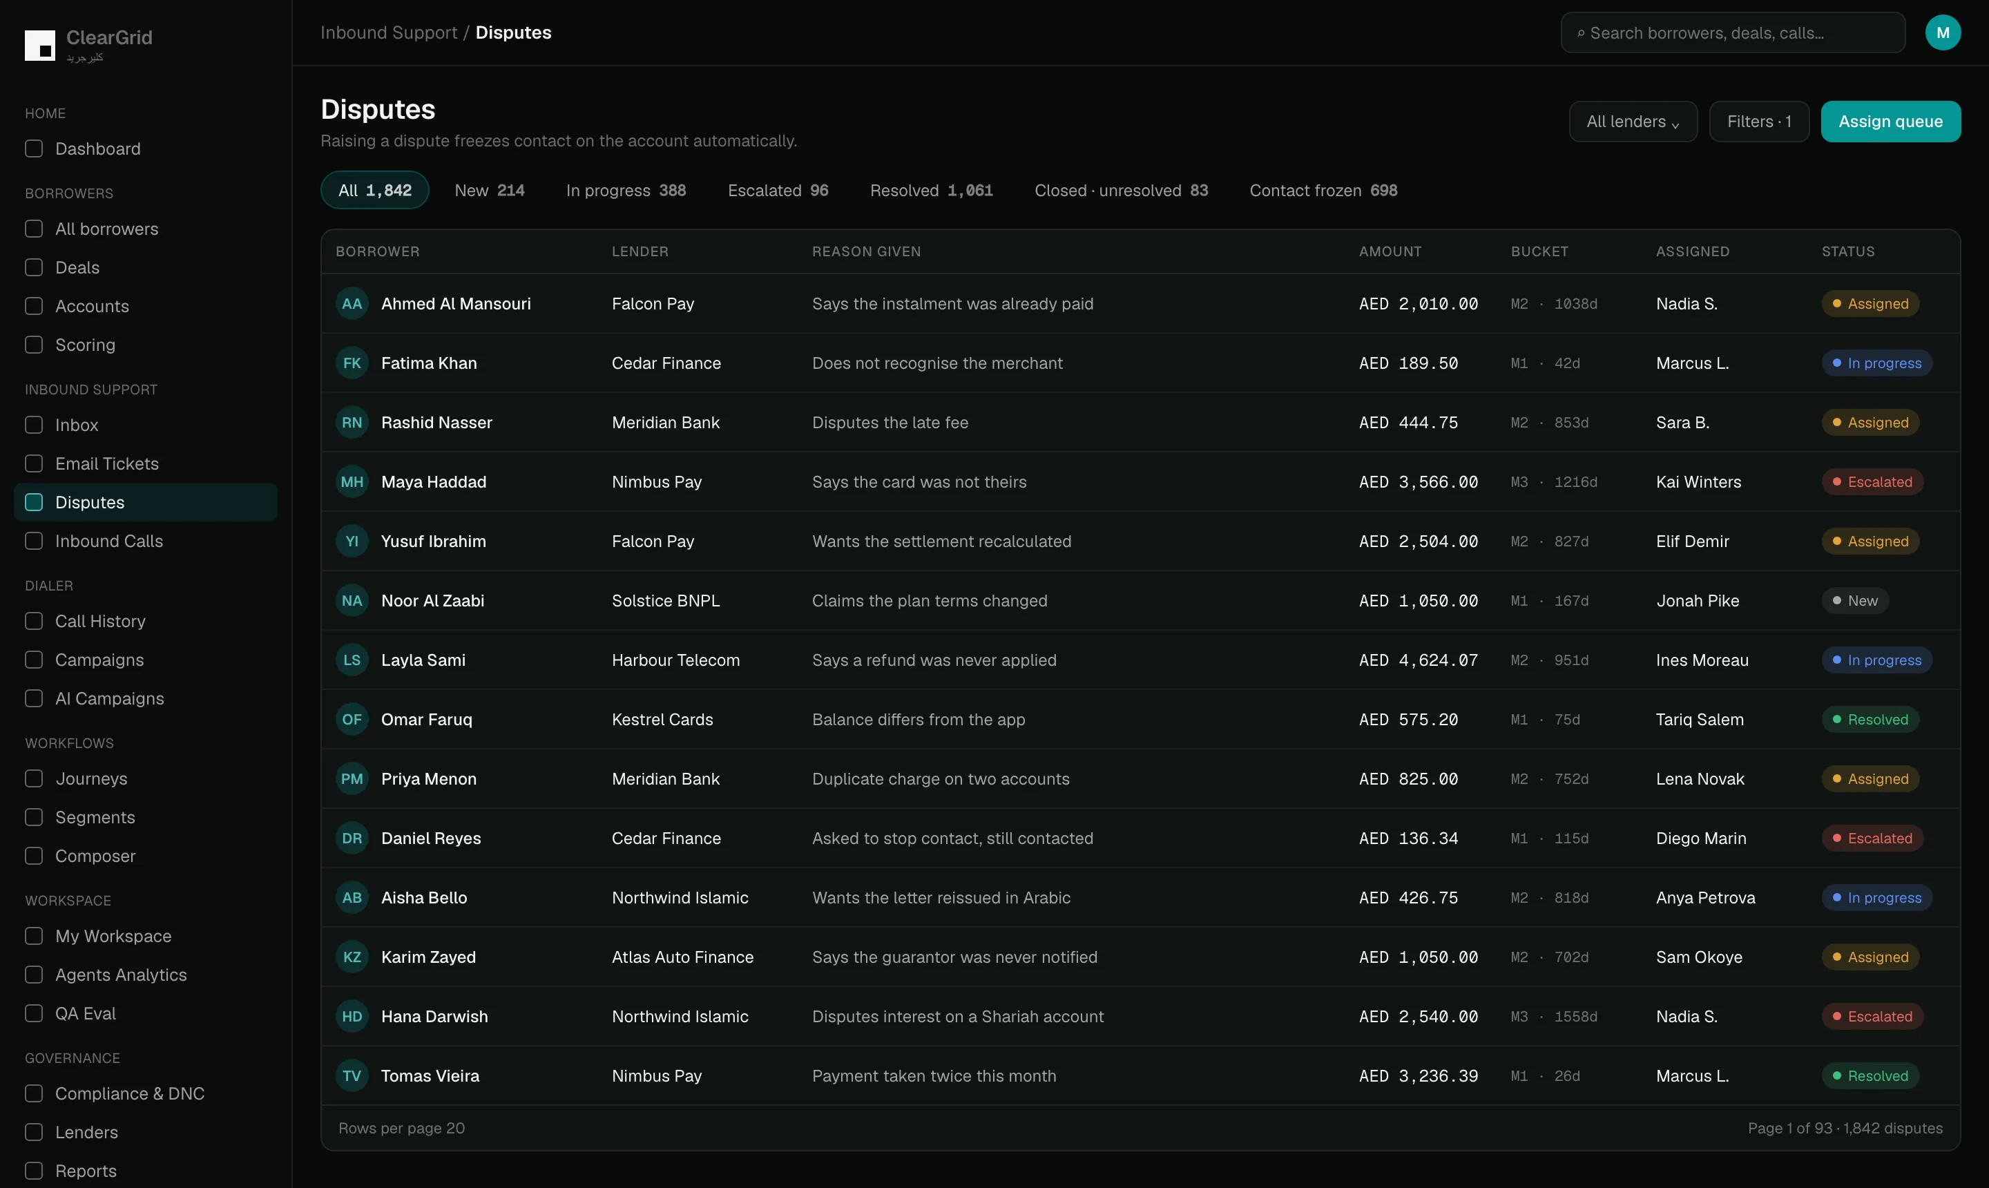Click the Segments sidebar icon
This screenshot has width=1989, height=1188.
[34, 817]
